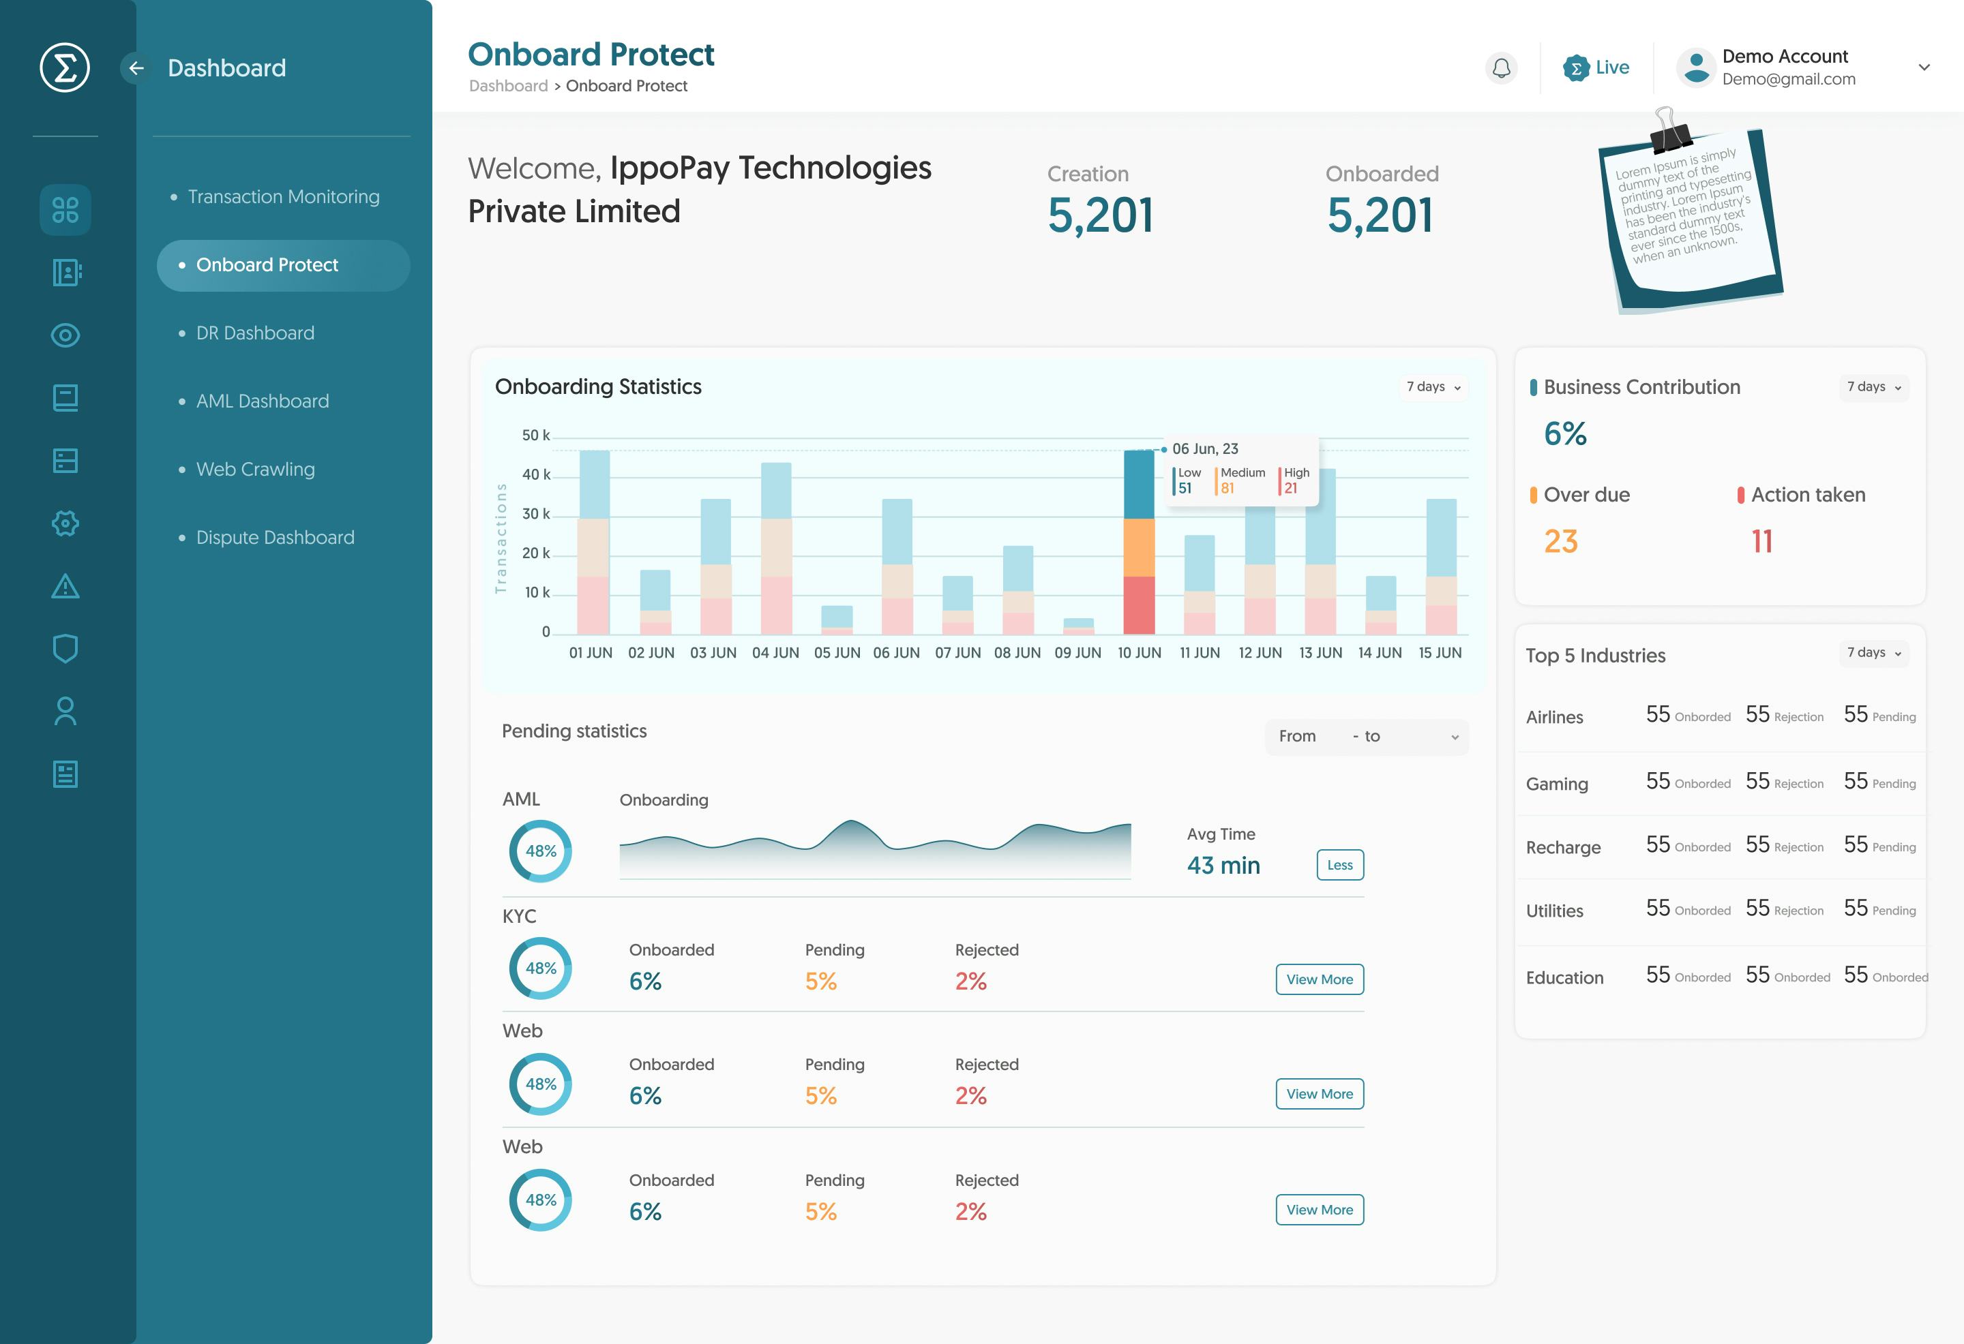The height and width of the screenshot is (1344, 1964).
Task: Open the dashboard grid icon in sidebar
Action: (x=65, y=211)
